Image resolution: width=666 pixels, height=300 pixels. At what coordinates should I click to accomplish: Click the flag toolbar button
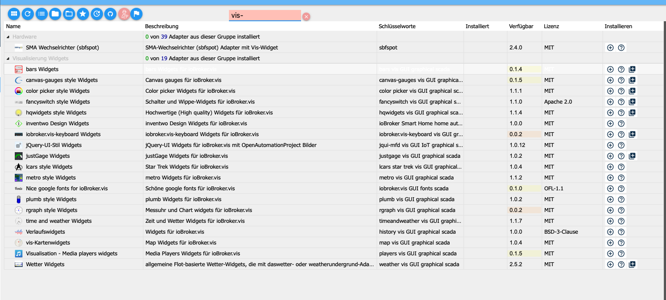[136, 14]
